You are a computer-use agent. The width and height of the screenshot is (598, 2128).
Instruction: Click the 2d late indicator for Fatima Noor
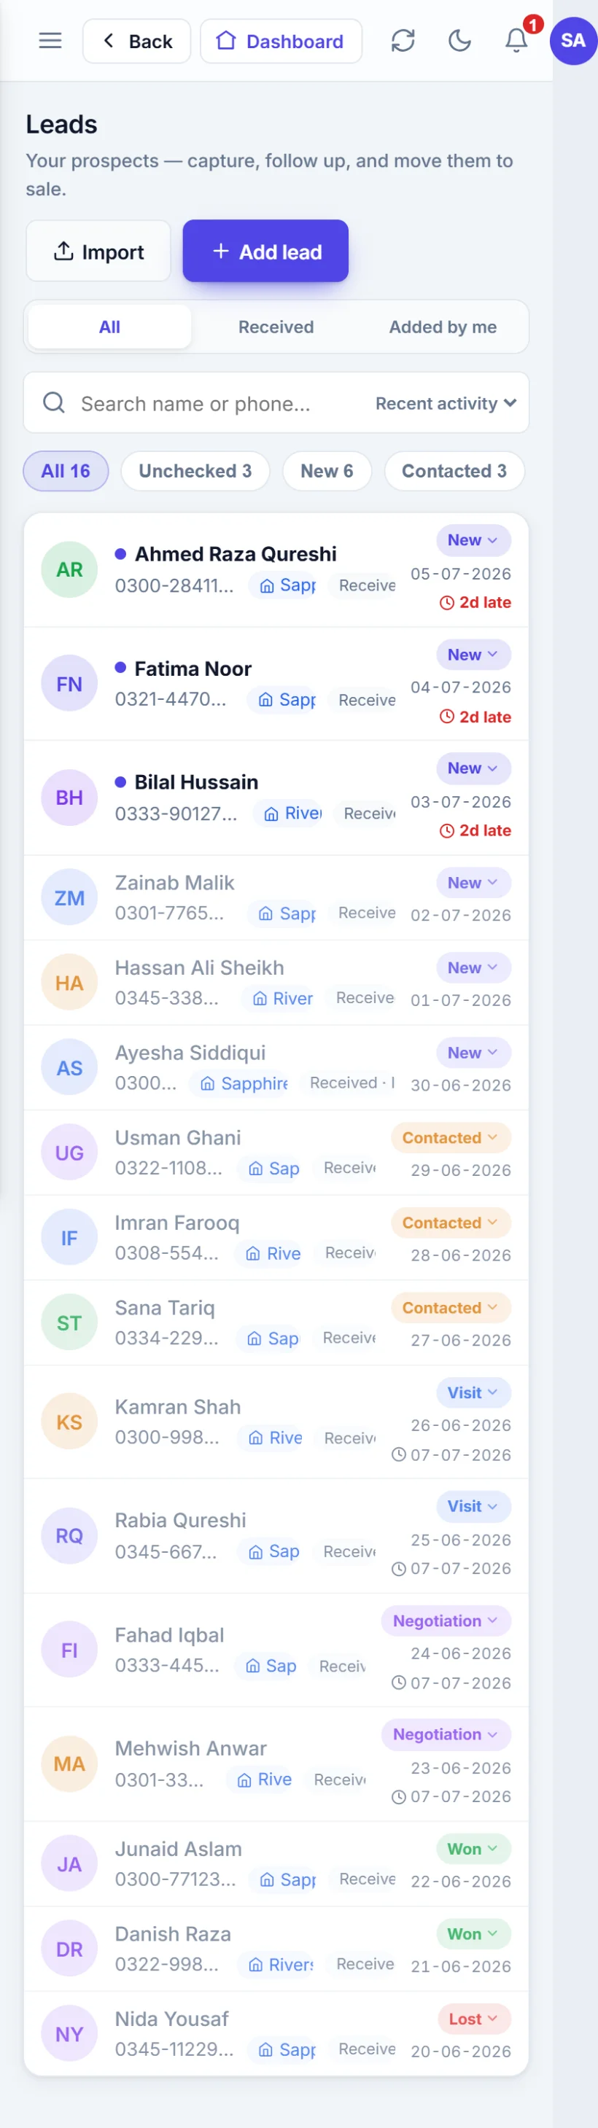(475, 717)
